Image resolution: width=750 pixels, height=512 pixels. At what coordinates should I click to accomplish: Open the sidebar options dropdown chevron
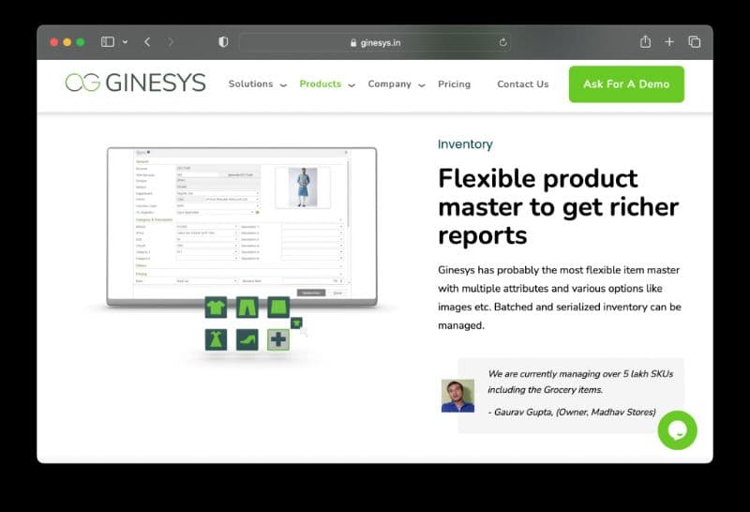(125, 42)
